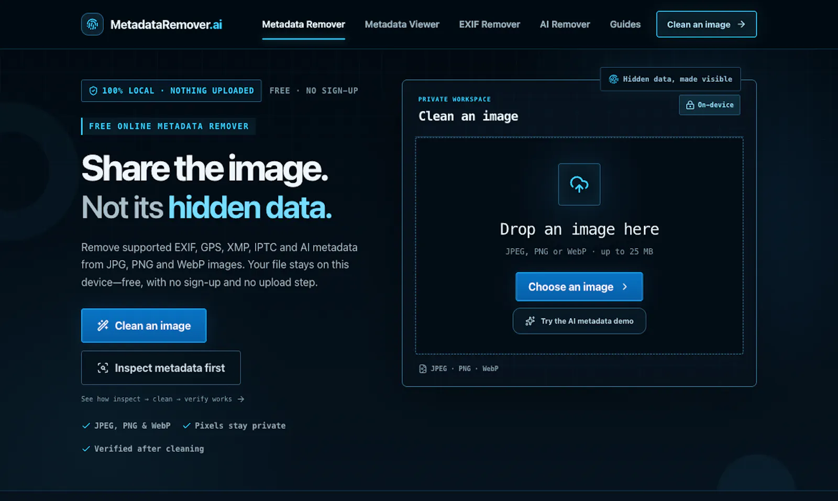
Task: Click the Pixels stay private text
Action: tap(240, 426)
